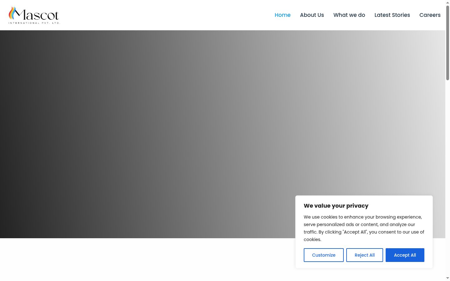Click the scrollbar up arrow
Viewport: 450px width, 281px height.
click(447, 2)
